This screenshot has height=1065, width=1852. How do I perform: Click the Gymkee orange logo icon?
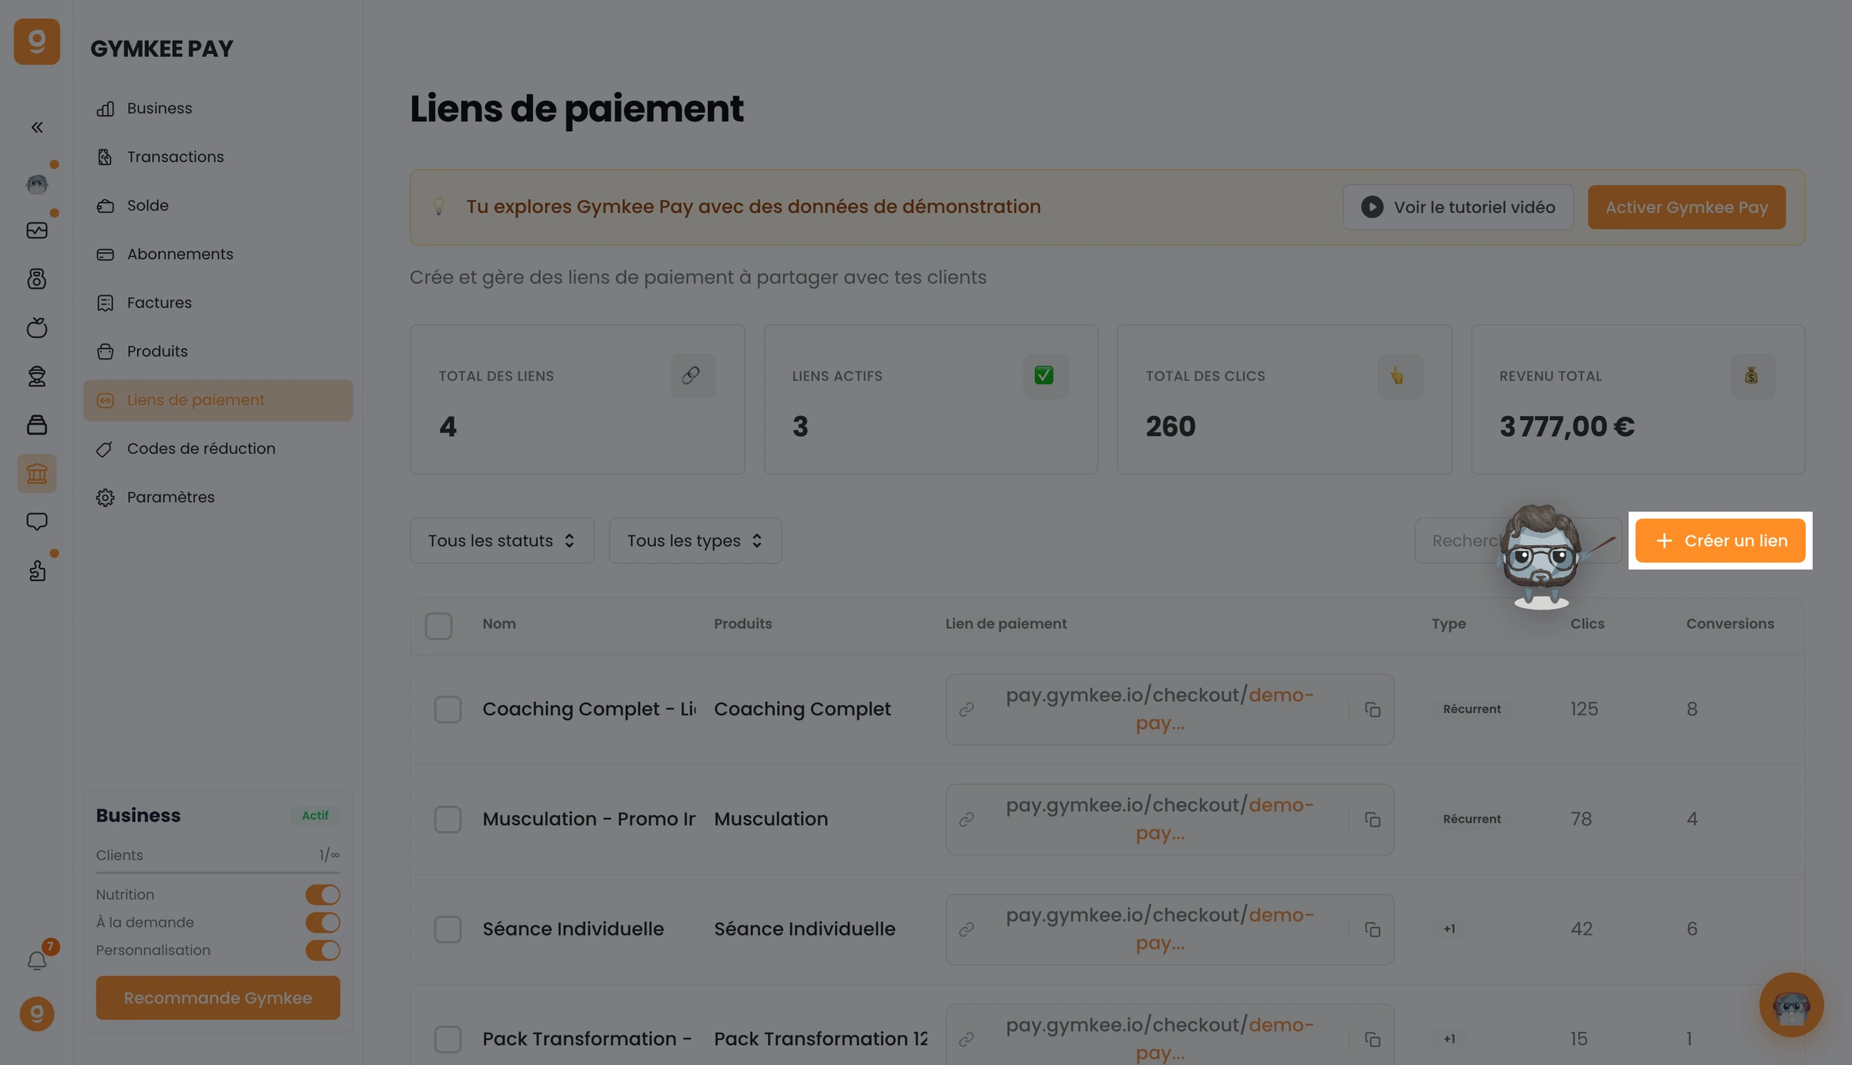[37, 42]
